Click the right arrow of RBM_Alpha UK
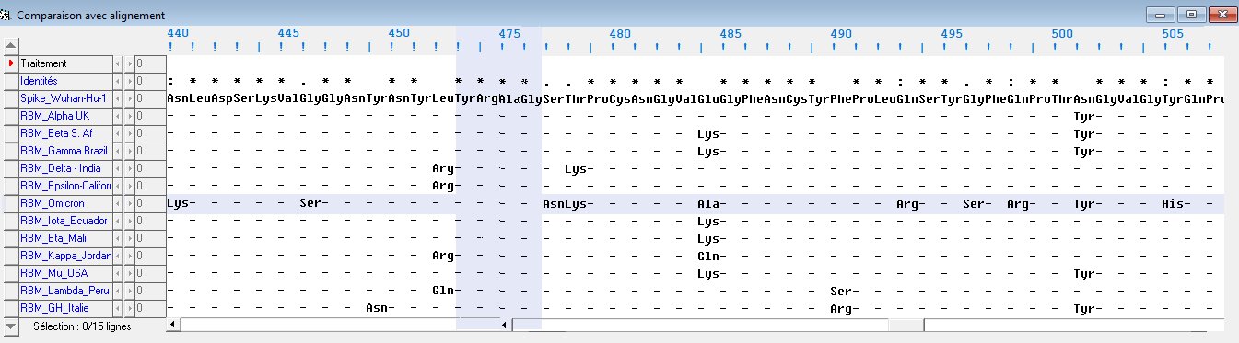The height and width of the screenshot is (343, 1239). click(x=129, y=116)
